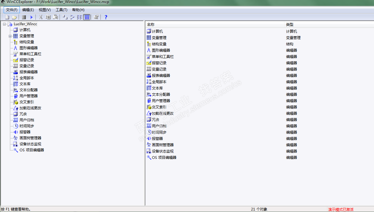The width and height of the screenshot is (374, 212).
Task: Click the OS 项目编辑器 icon in right list
Action: tap(149, 157)
